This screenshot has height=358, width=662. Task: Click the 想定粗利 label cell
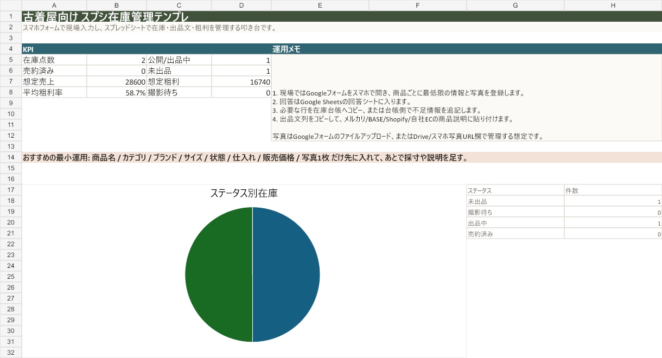[x=179, y=81]
